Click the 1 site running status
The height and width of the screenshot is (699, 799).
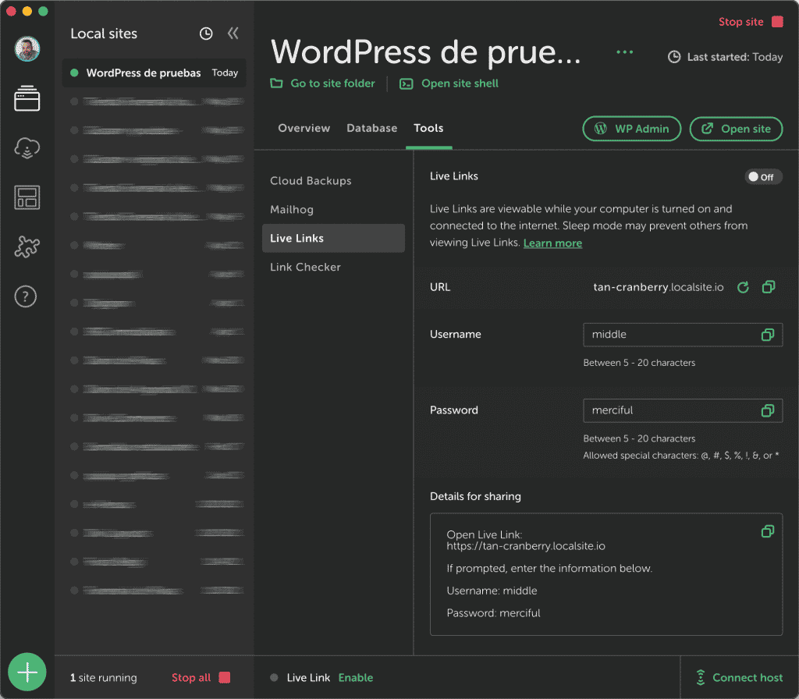click(104, 678)
